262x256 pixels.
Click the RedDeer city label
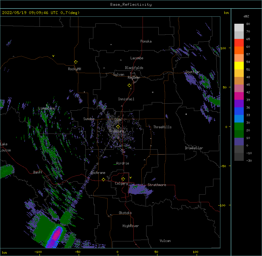tap(134, 78)
